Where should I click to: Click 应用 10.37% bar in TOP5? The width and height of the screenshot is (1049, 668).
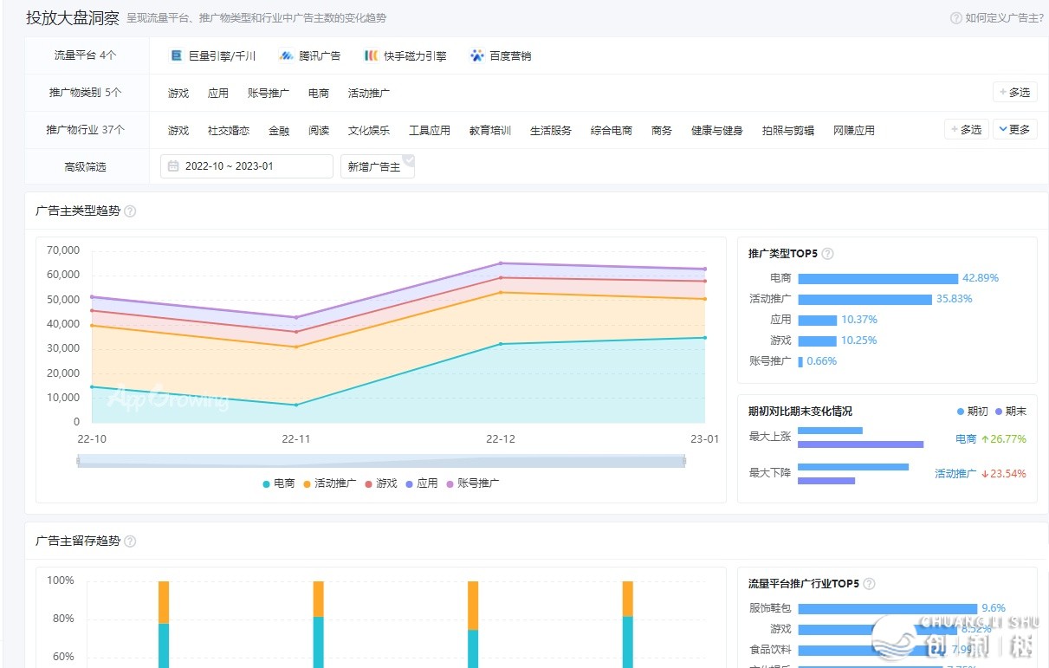[x=817, y=321]
